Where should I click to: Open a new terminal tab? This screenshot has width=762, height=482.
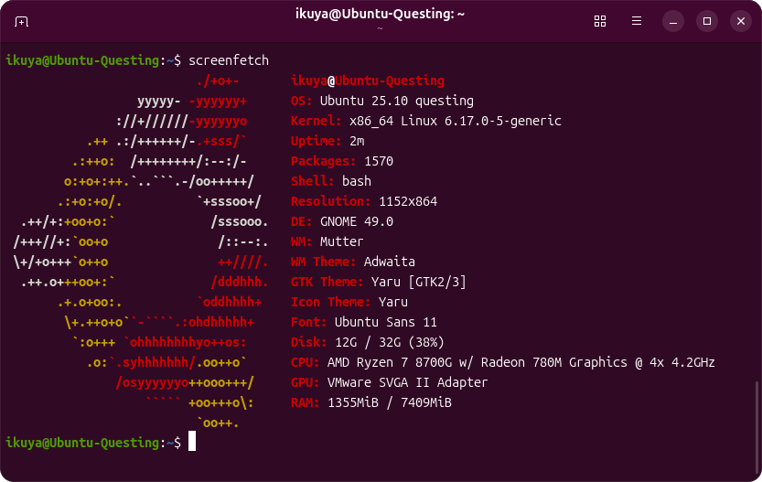(x=22, y=21)
